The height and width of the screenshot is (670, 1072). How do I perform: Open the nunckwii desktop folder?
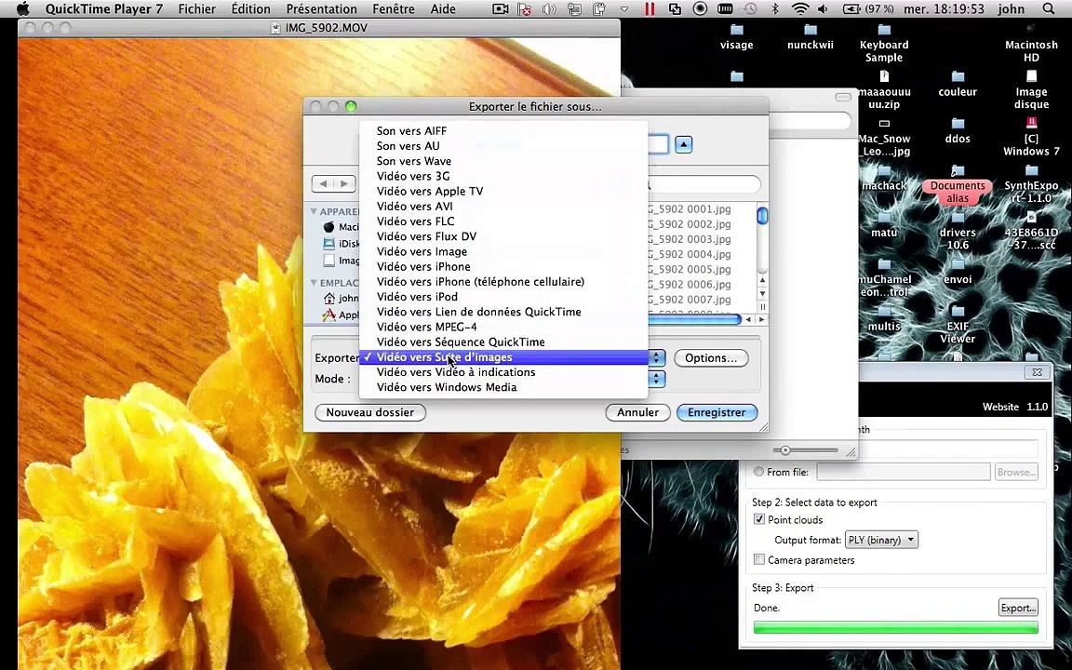pos(811,31)
